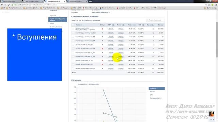Tick checkbox of ad ending _х2

73,64
